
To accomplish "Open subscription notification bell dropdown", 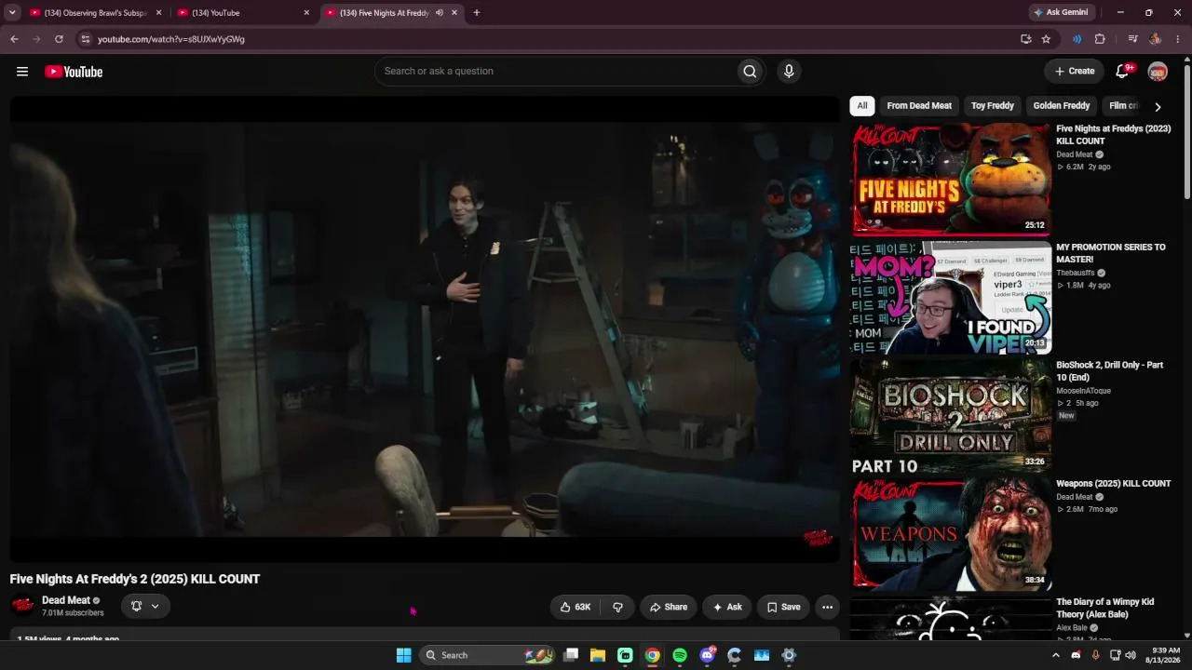I will [x=145, y=606].
